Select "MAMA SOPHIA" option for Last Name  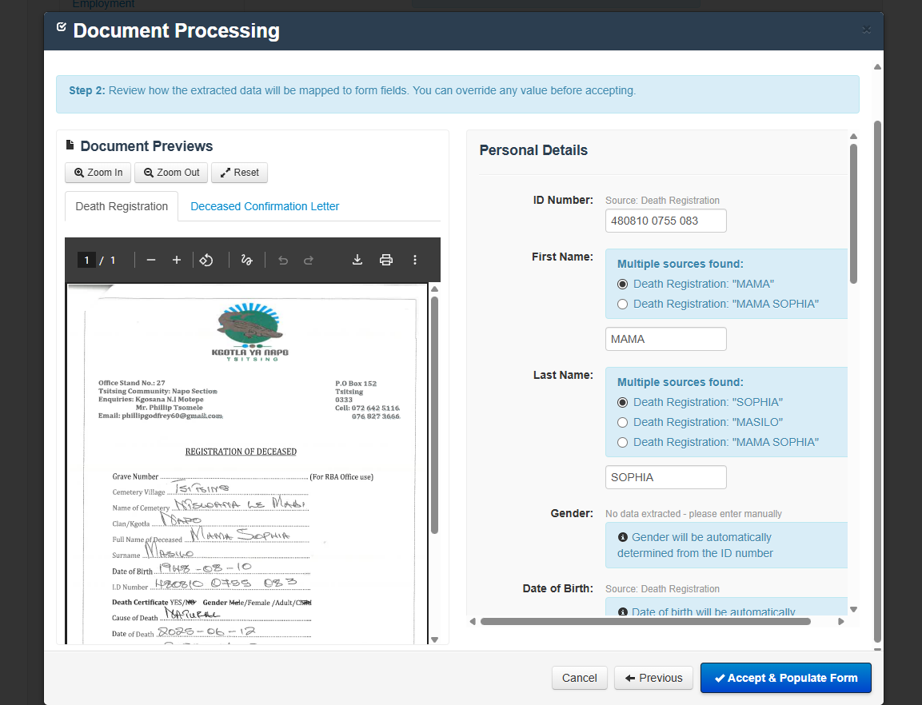(x=623, y=442)
